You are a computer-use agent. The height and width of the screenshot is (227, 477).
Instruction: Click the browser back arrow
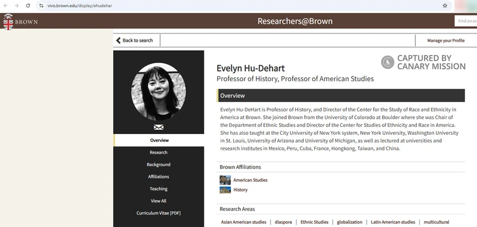point(5,6)
